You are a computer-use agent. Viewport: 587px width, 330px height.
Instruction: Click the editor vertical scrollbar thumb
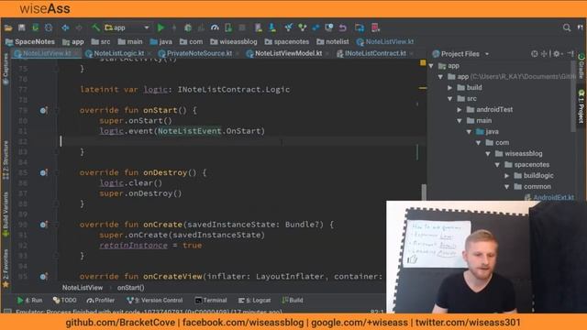(424, 192)
